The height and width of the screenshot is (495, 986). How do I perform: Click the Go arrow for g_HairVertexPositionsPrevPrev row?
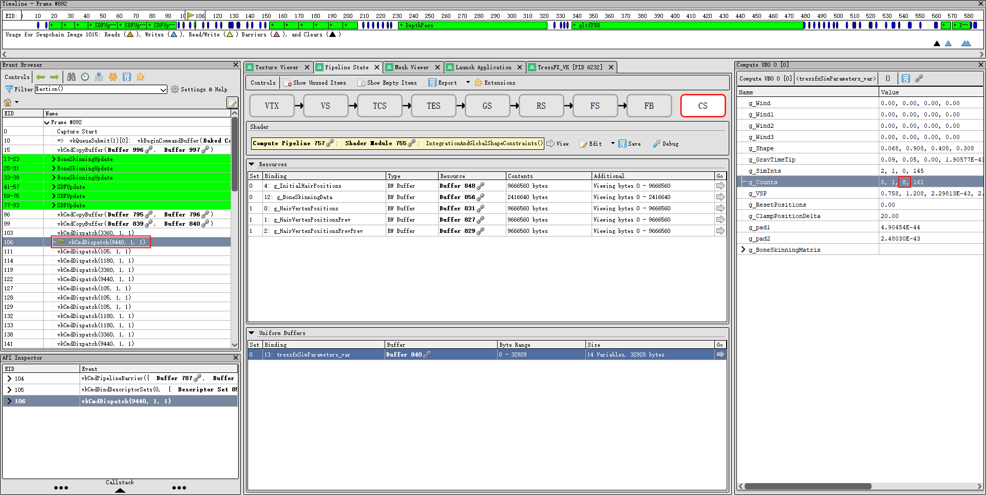(720, 231)
